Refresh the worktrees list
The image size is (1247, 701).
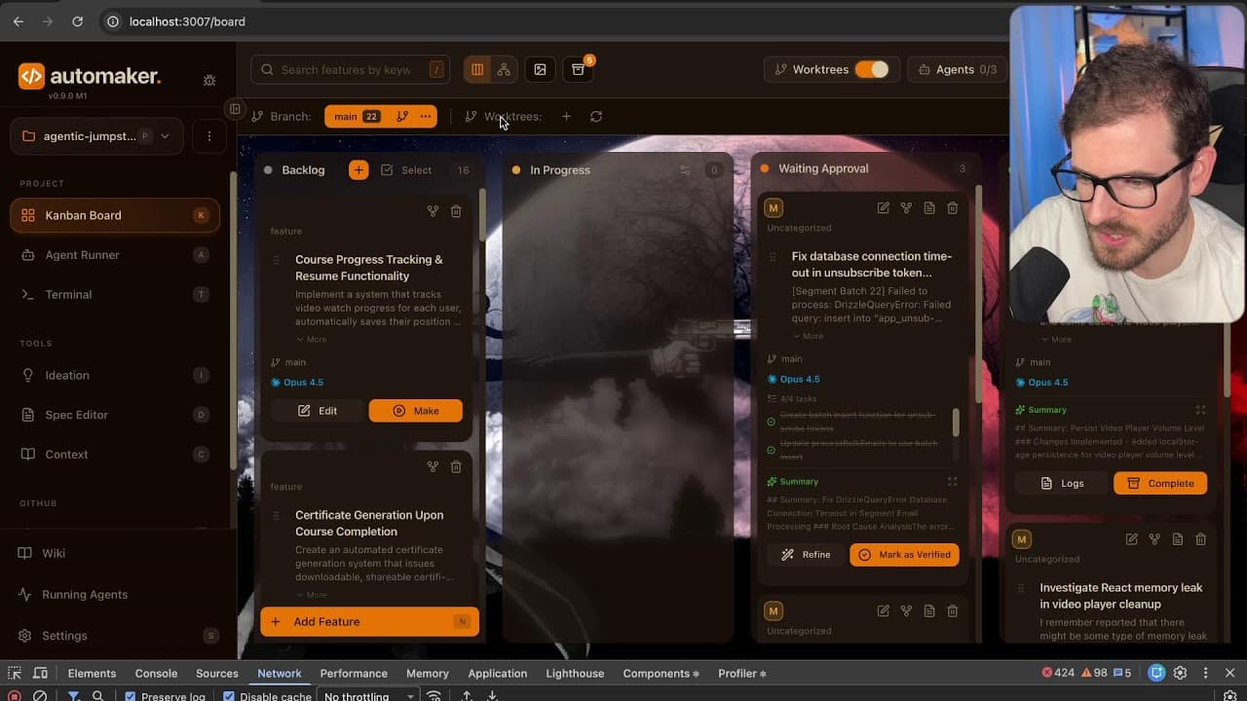tap(596, 117)
